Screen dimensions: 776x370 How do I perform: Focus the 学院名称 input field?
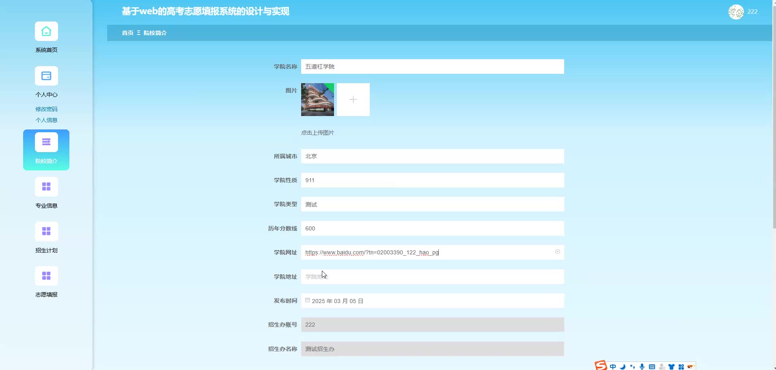coord(433,67)
